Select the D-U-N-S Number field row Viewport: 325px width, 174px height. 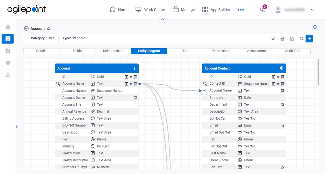click(x=97, y=125)
